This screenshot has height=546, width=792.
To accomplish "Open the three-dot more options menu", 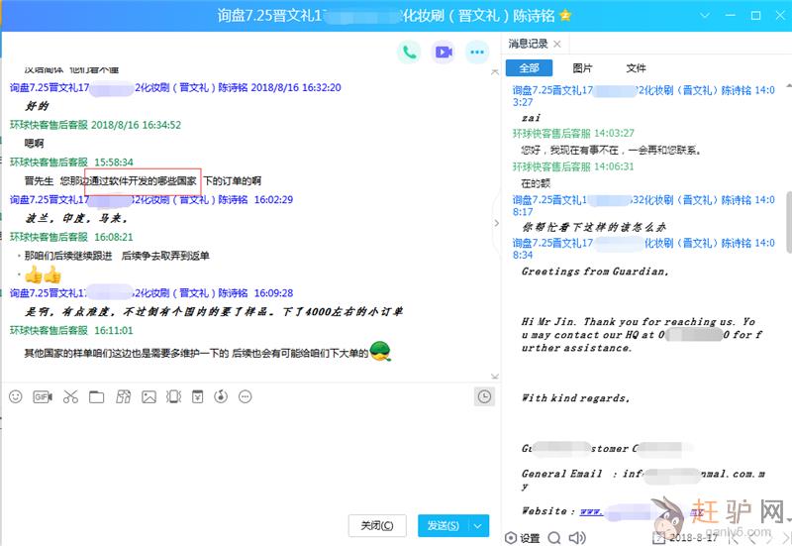I will coord(477,52).
